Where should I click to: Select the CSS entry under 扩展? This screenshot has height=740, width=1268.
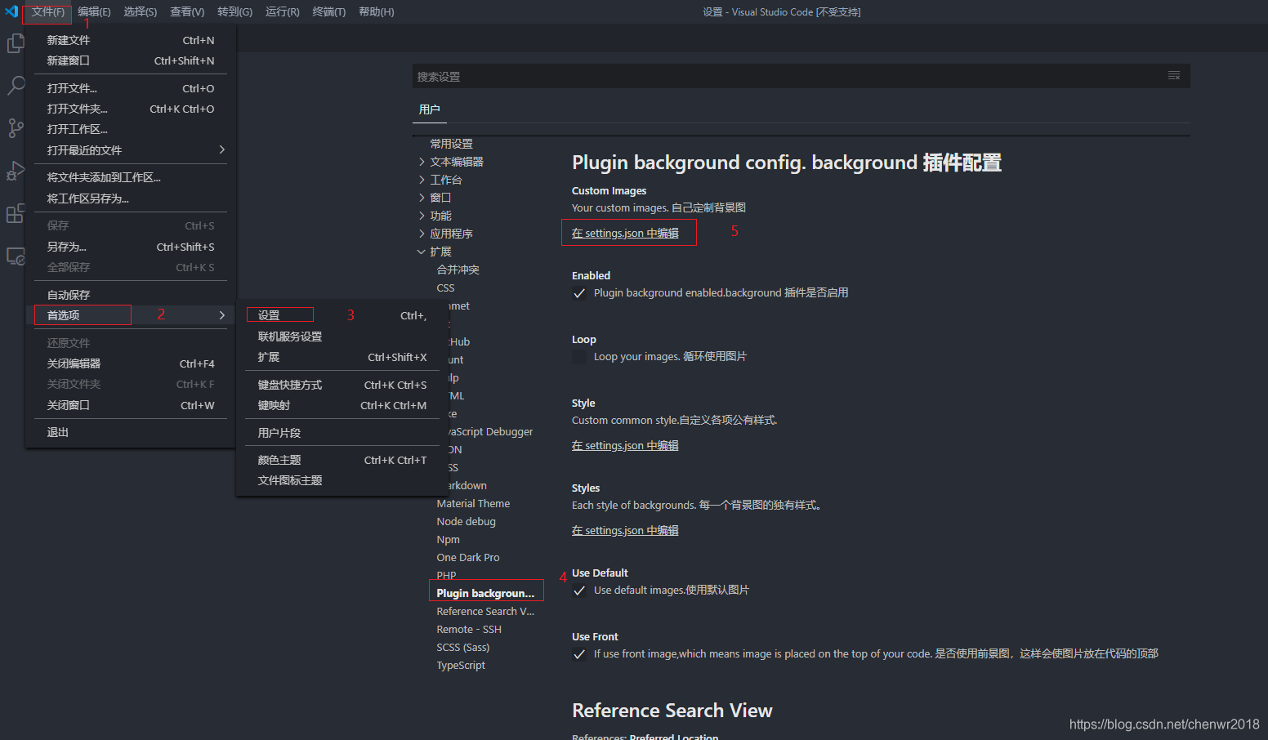click(x=445, y=288)
